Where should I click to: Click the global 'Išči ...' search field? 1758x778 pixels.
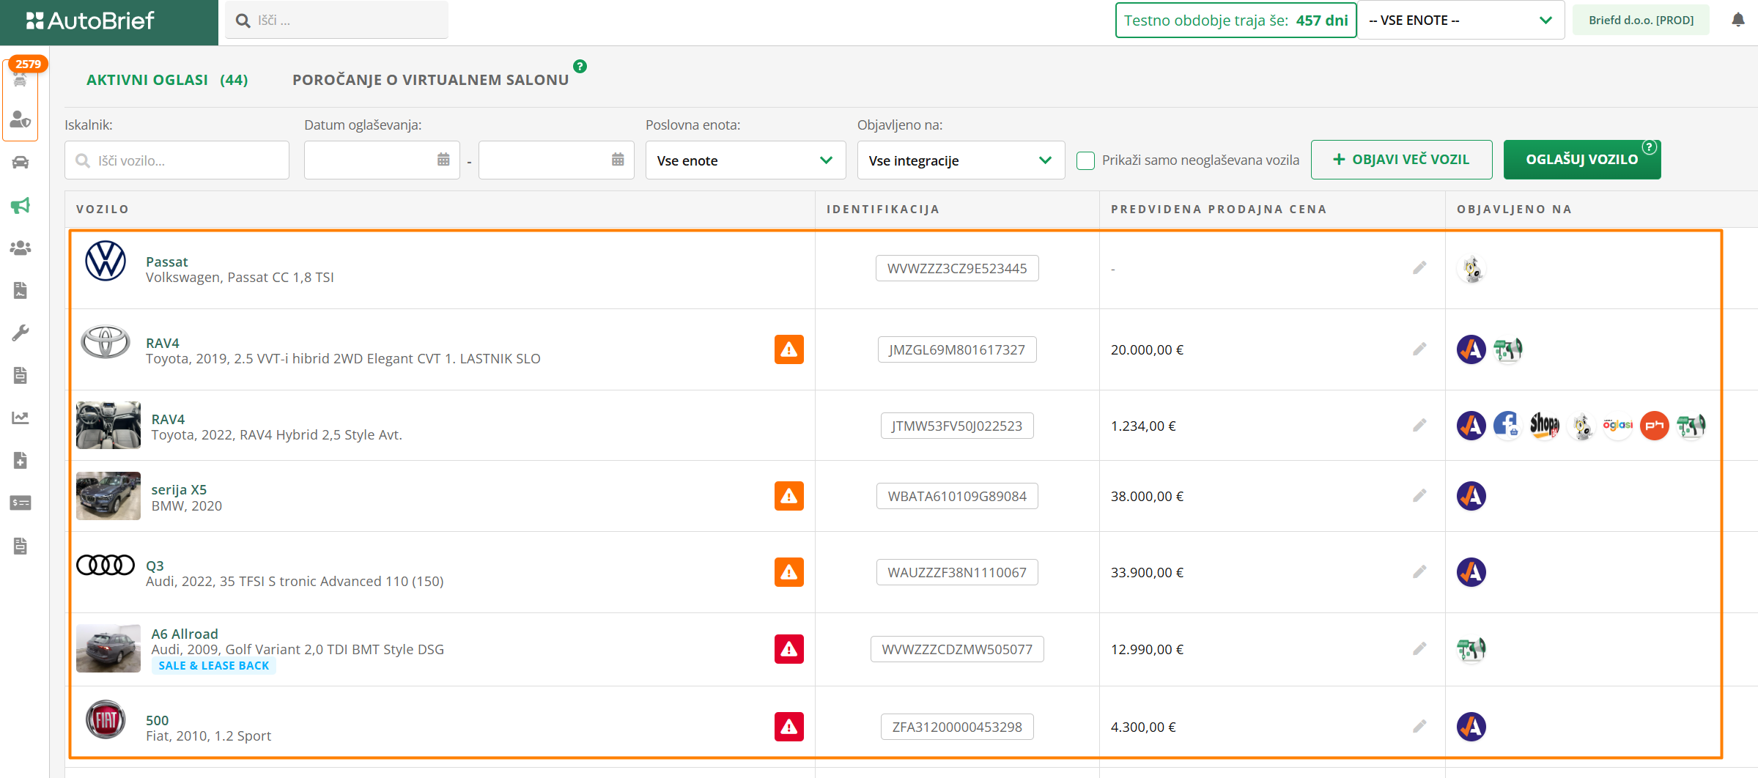(x=337, y=21)
